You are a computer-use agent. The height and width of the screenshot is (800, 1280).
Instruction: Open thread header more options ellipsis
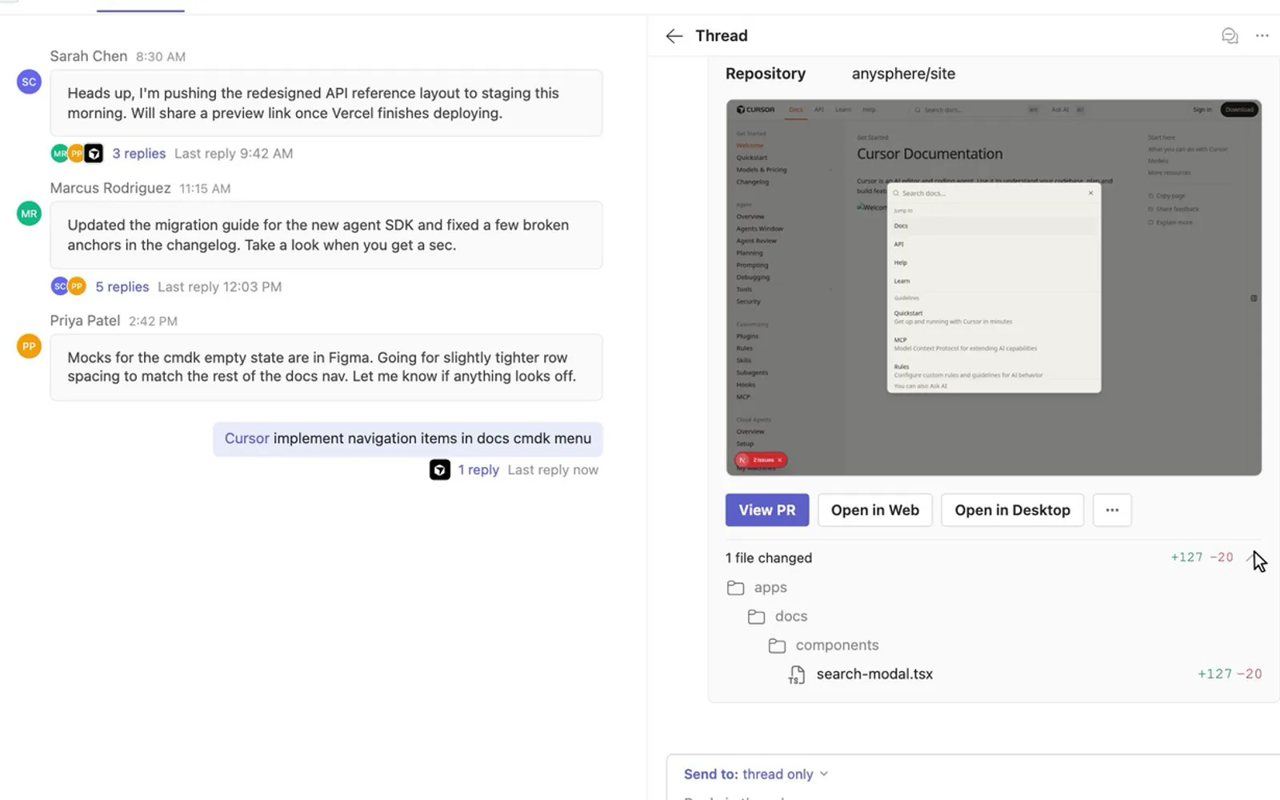click(1262, 36)
